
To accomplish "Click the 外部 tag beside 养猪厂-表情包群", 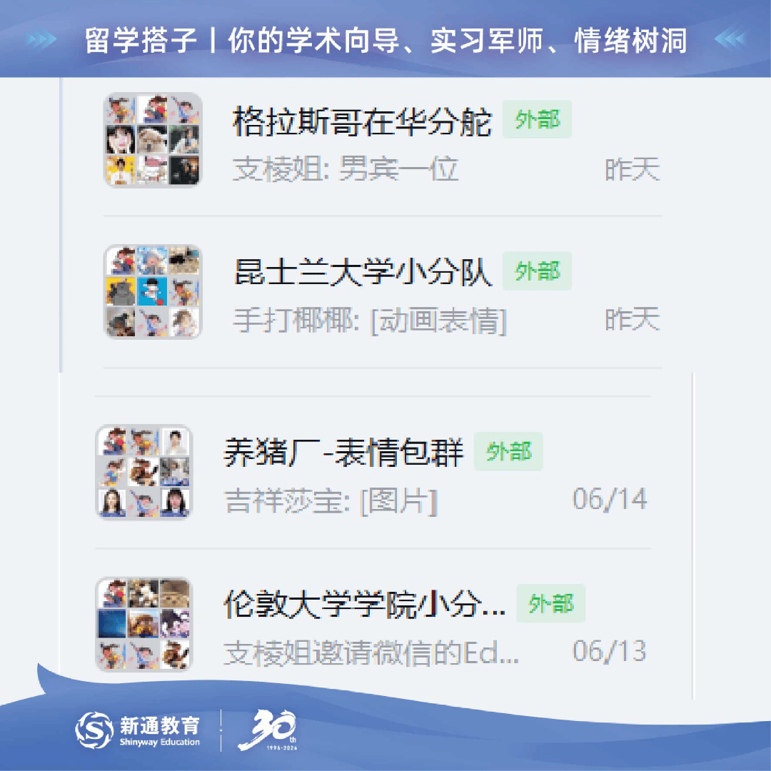I will pos(508,451).
